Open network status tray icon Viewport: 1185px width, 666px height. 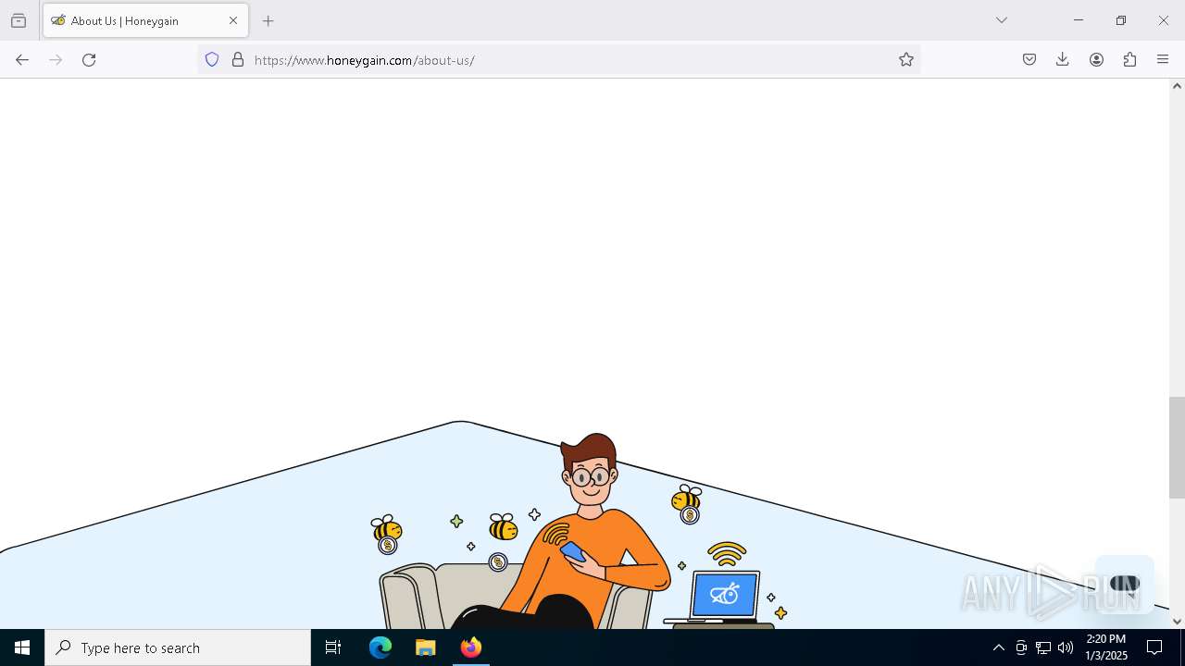(x=1043, y=647)
